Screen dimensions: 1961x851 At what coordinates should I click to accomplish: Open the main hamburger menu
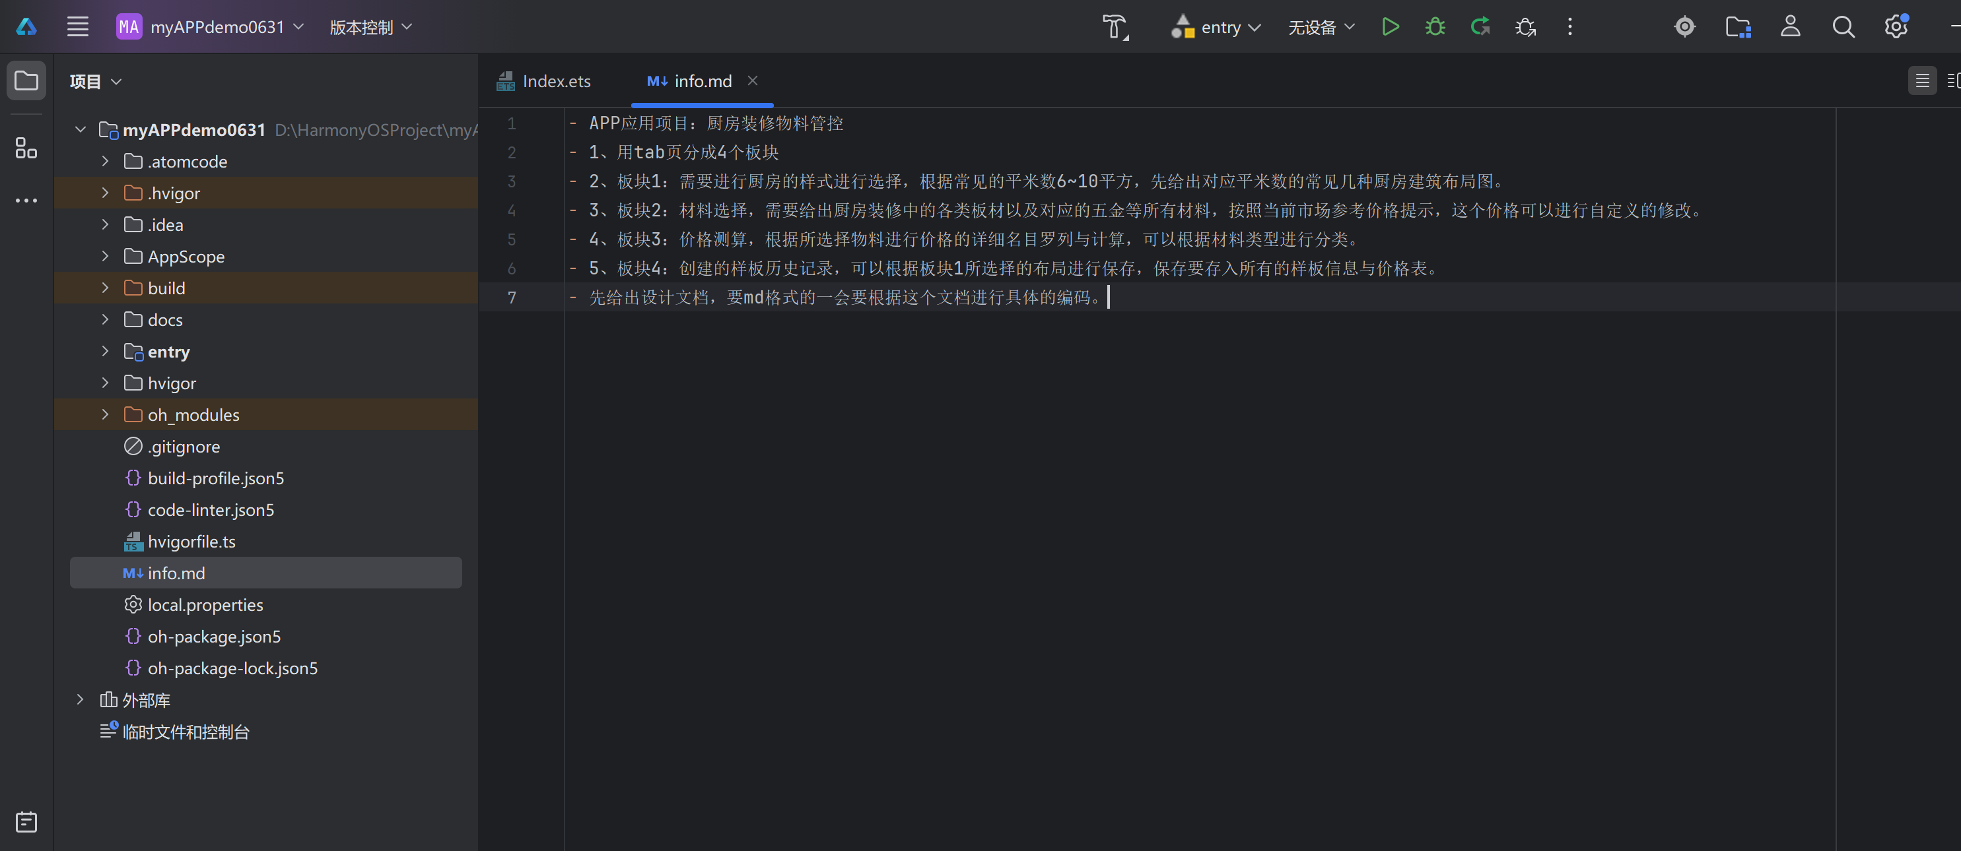[78, 28]
